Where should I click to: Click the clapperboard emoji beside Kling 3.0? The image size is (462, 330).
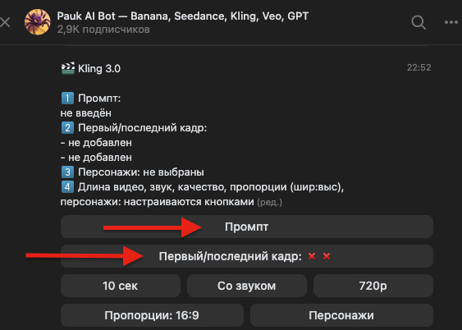tap(68, 68)
